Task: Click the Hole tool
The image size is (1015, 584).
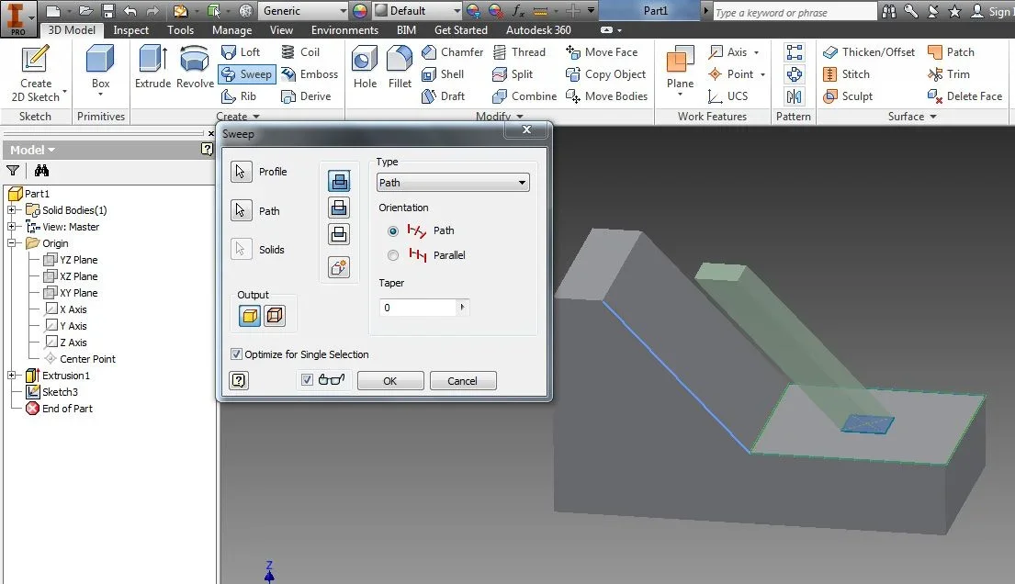Action: [x=365, y=67]
